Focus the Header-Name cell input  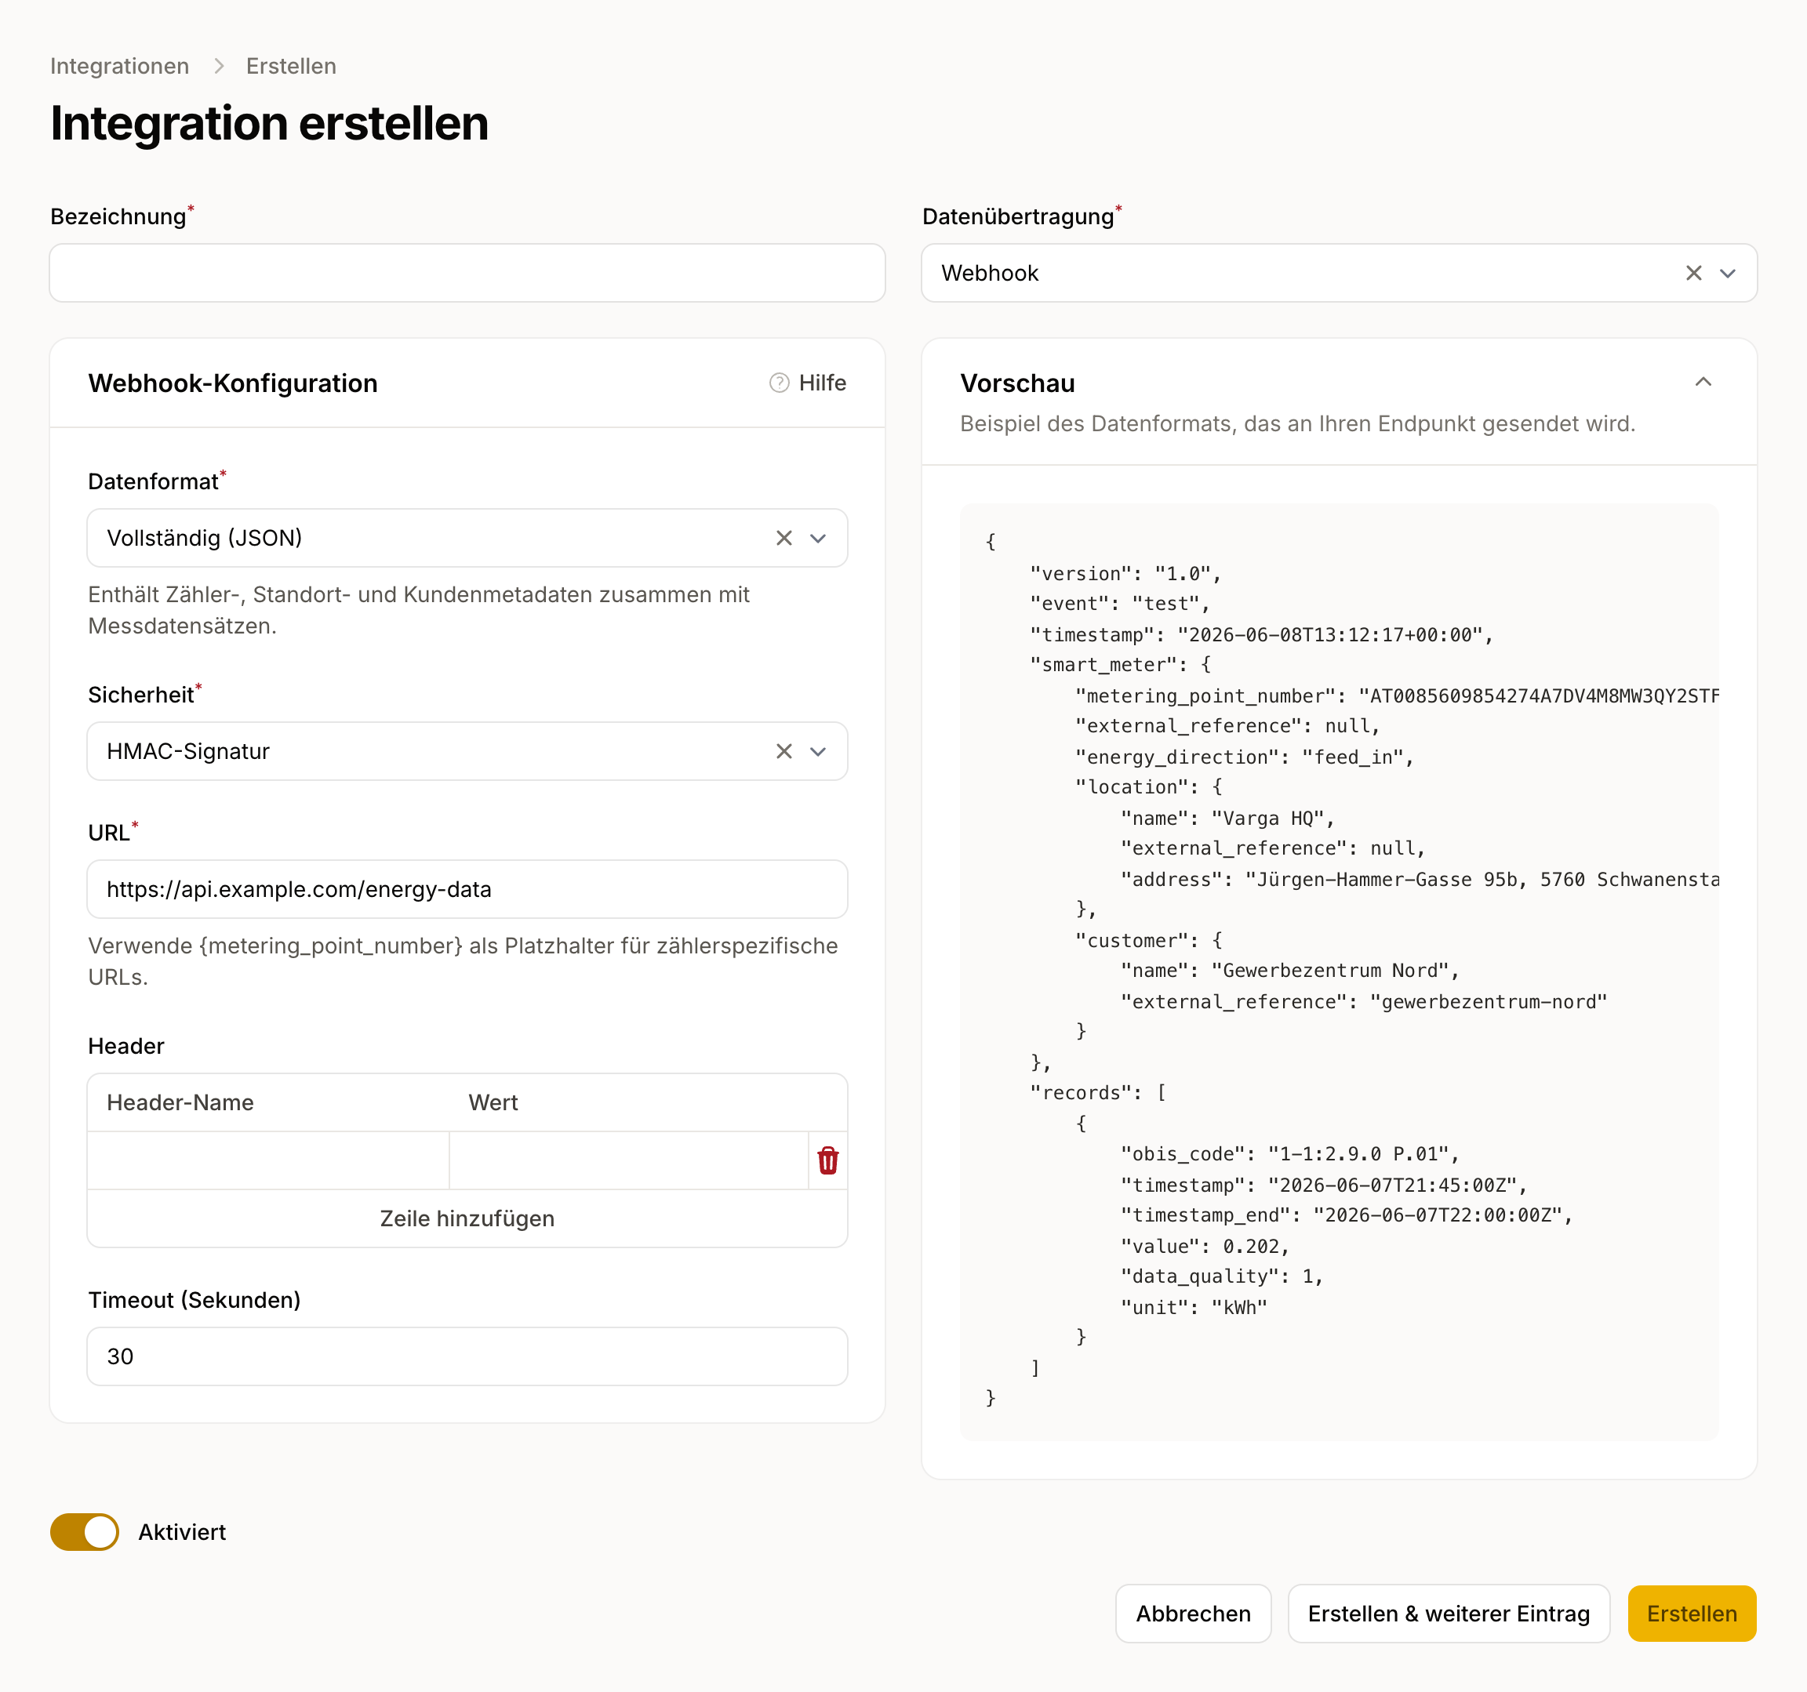268,1160
